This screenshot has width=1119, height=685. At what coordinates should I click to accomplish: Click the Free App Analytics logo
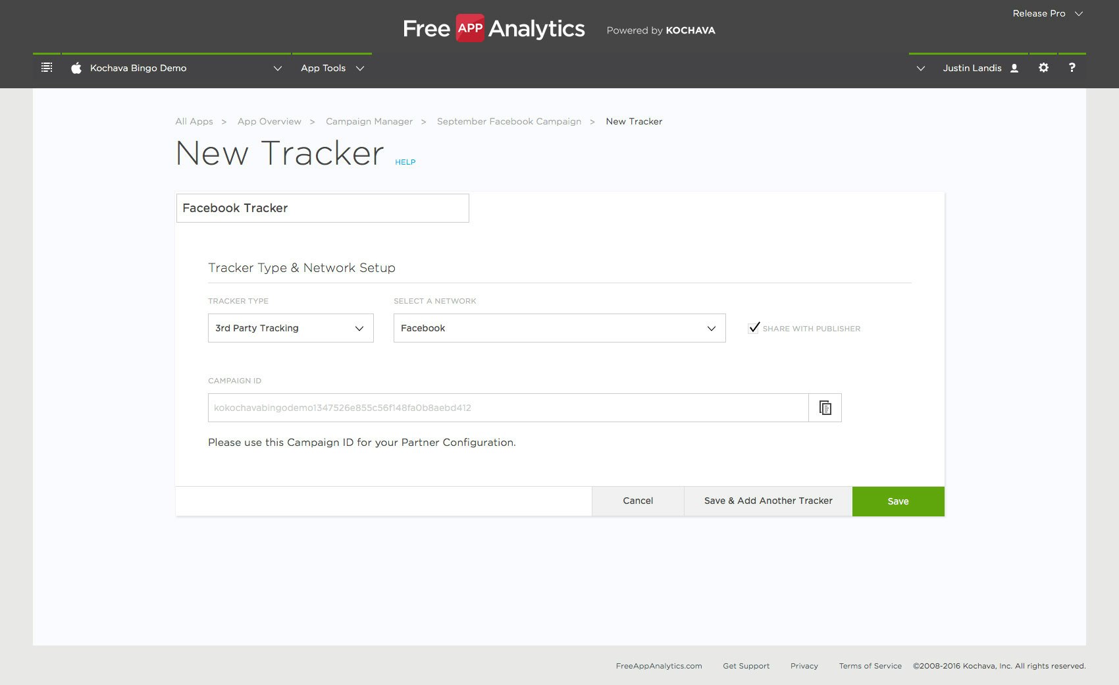pyautogui.click(x=494, y=28)
